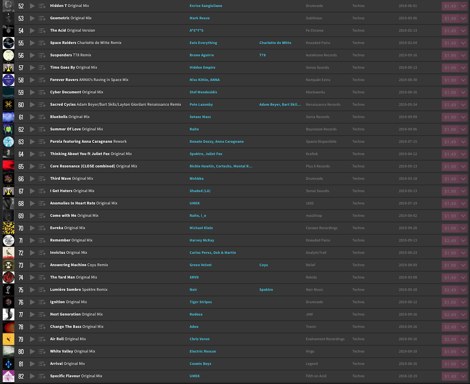
Task: Buy Next Generation for $2.49
Action: (450, 315)
